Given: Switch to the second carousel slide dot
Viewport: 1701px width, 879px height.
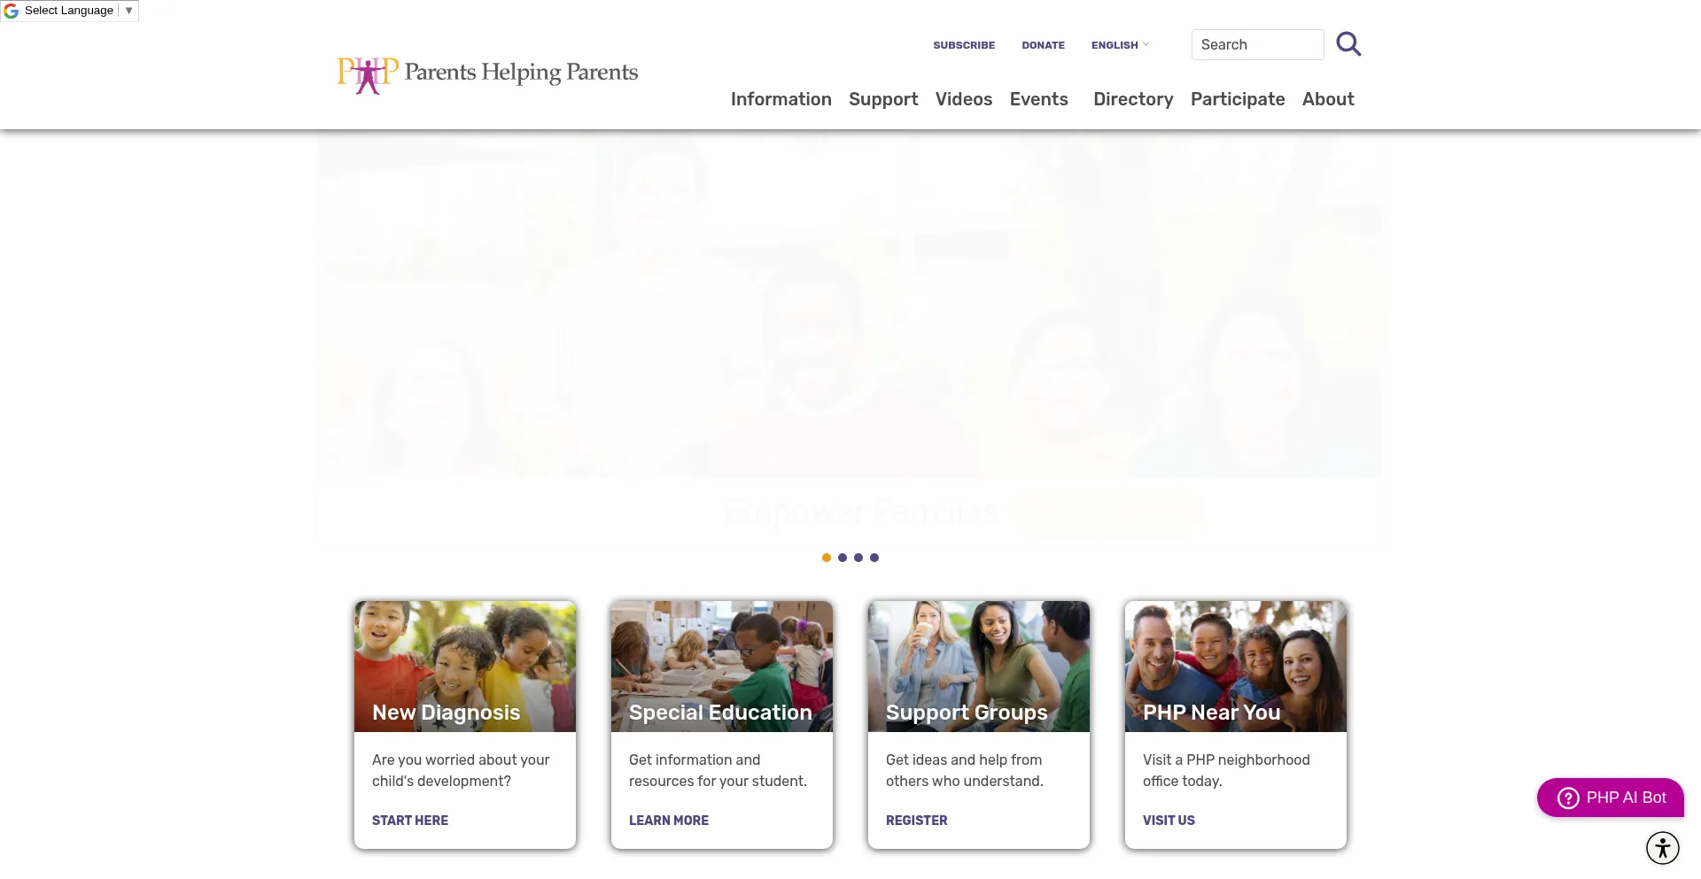Looking at the screenshot, I should point(842,558).
